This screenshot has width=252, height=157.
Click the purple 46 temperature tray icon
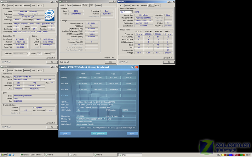click(x=233, y=155)
